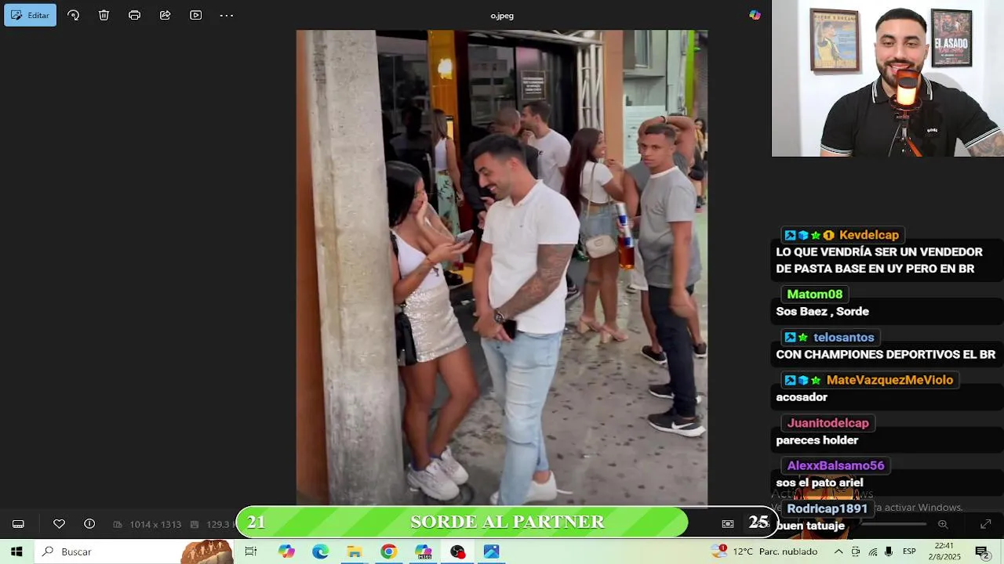Image resolution: width=1004 pixels, height=564 pixels.
Task: Launch Copilot from the taskbar
Action: pyautogui.click(x=286, y=551)
